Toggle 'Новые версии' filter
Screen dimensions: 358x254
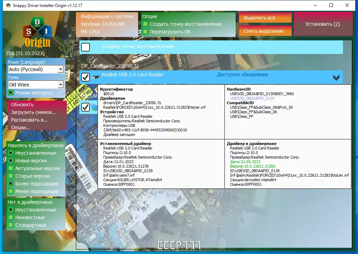(10, 161)
